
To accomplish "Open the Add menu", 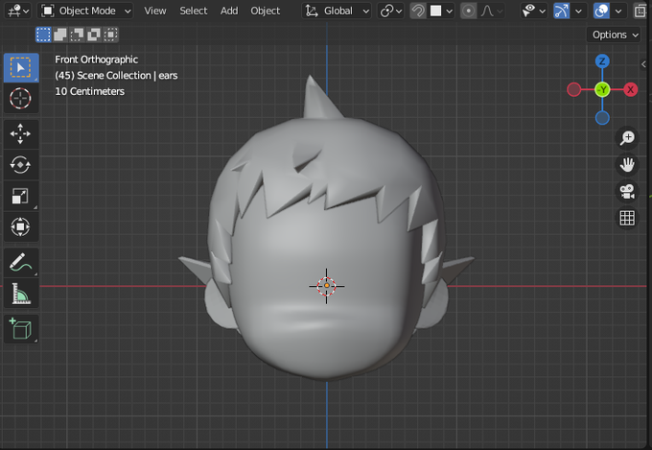I will click(x=229, y=11).
